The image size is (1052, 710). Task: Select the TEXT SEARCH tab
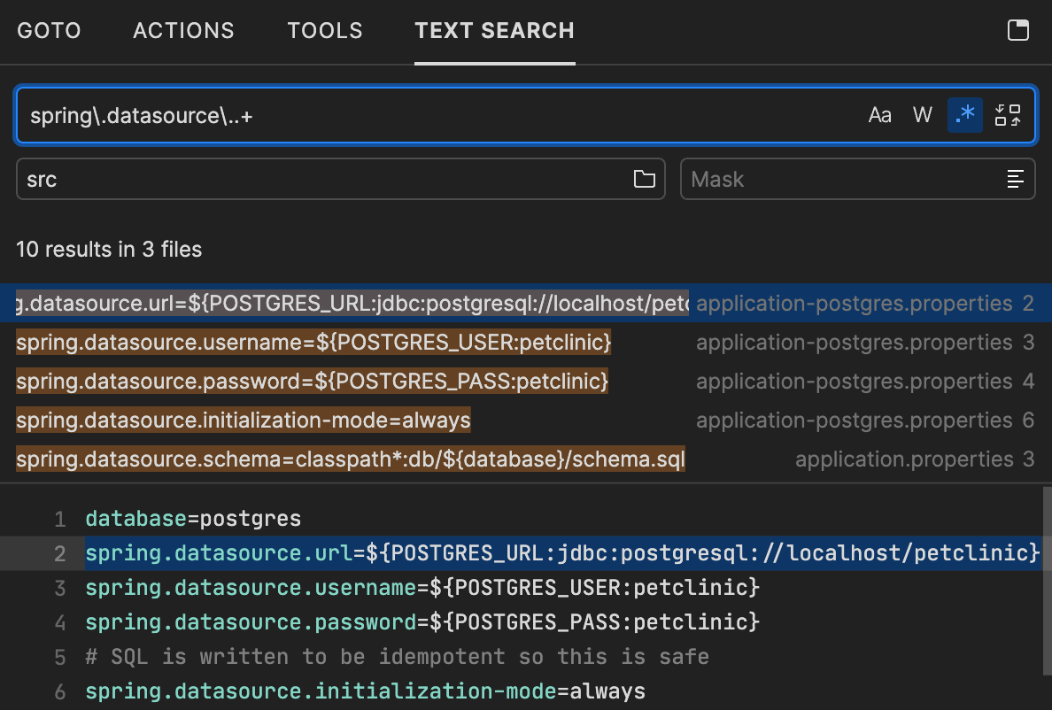point(494,31)
